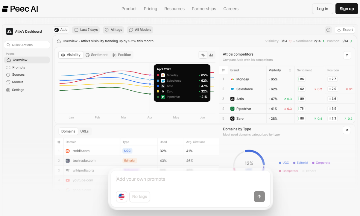Click the Zero brand row

[287, 118]
